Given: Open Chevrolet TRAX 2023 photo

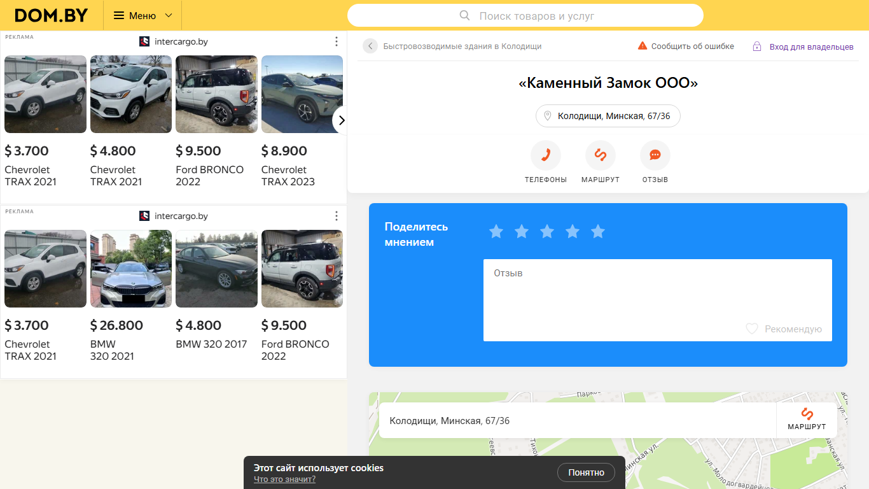Looking at the screenshot, I should [302, 94].
